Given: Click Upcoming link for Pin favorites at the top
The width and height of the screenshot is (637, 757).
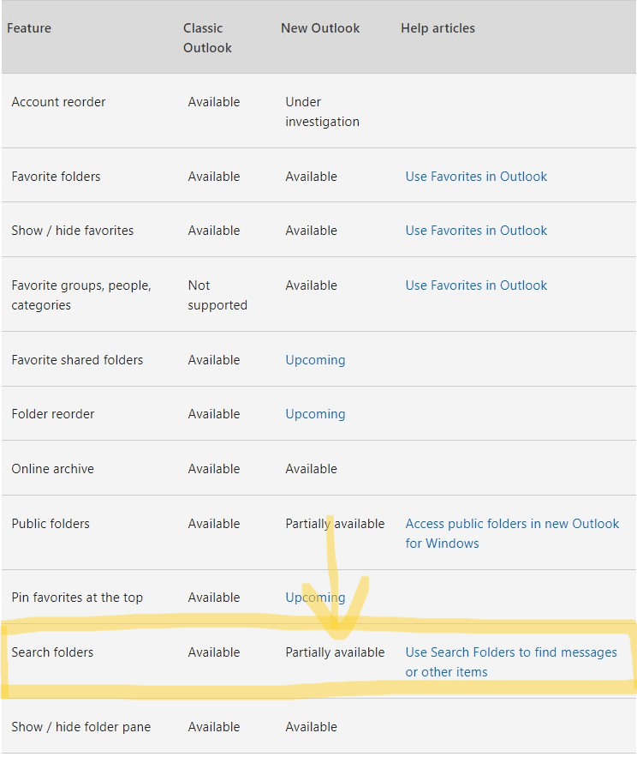Looking at the screenshot, I should point(315,598).
